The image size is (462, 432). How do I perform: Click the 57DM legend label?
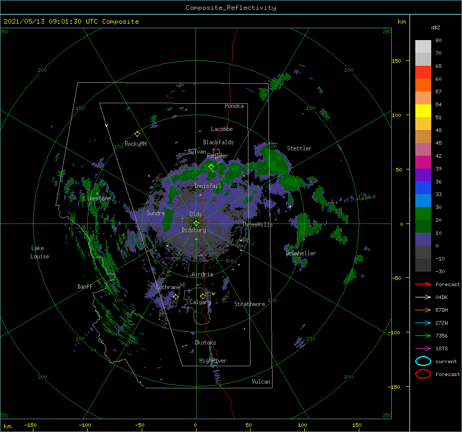(441, 310)
